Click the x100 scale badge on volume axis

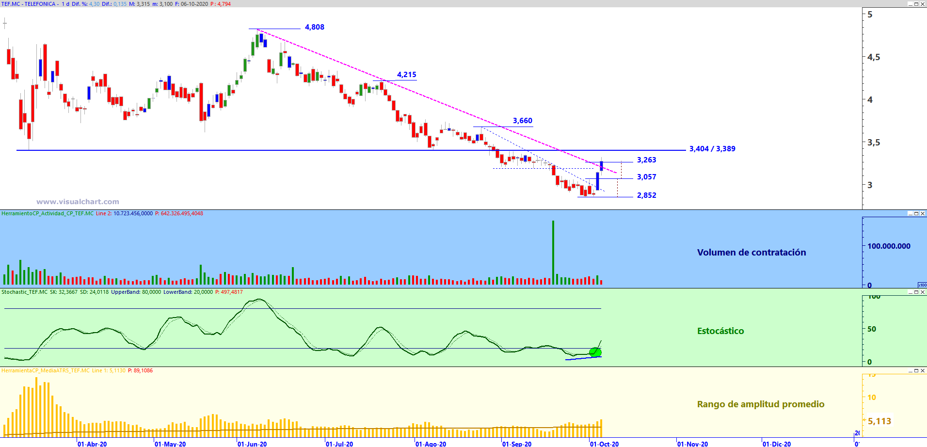point(922,285)
